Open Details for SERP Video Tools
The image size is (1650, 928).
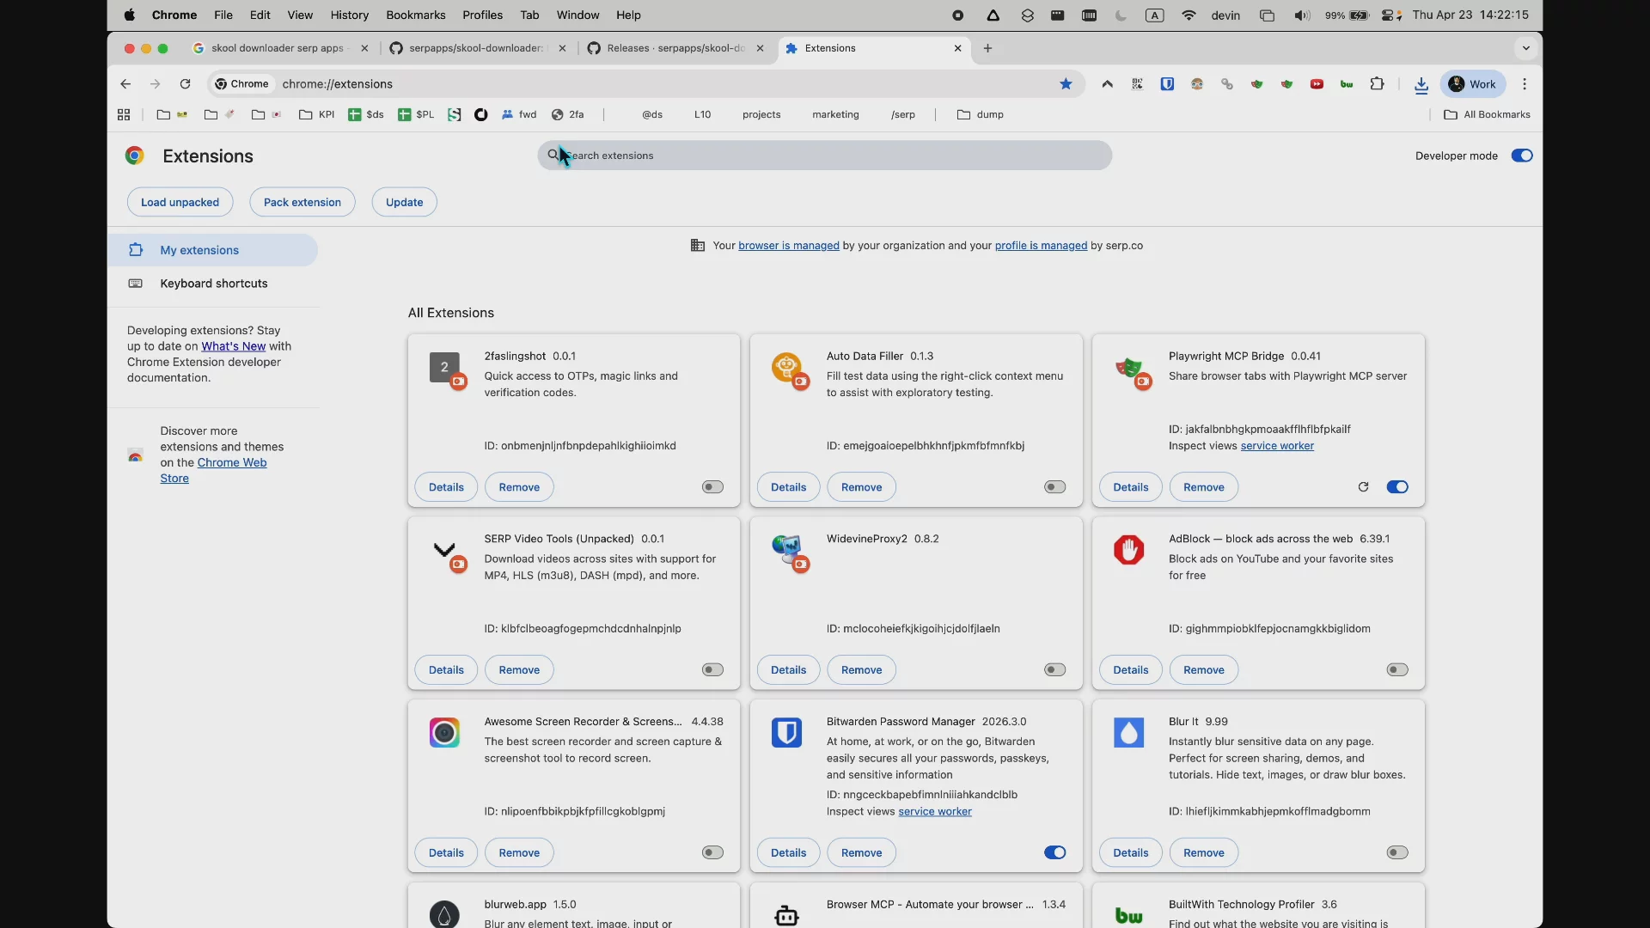tap(446, 670)
